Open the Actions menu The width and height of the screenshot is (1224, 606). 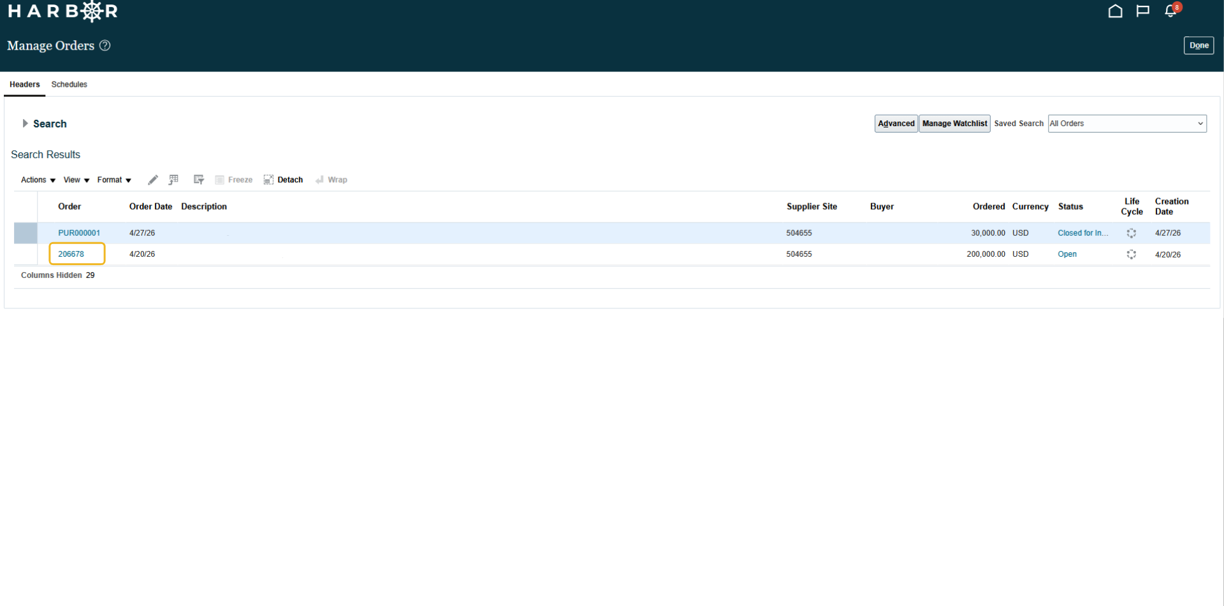coord(38,180)
